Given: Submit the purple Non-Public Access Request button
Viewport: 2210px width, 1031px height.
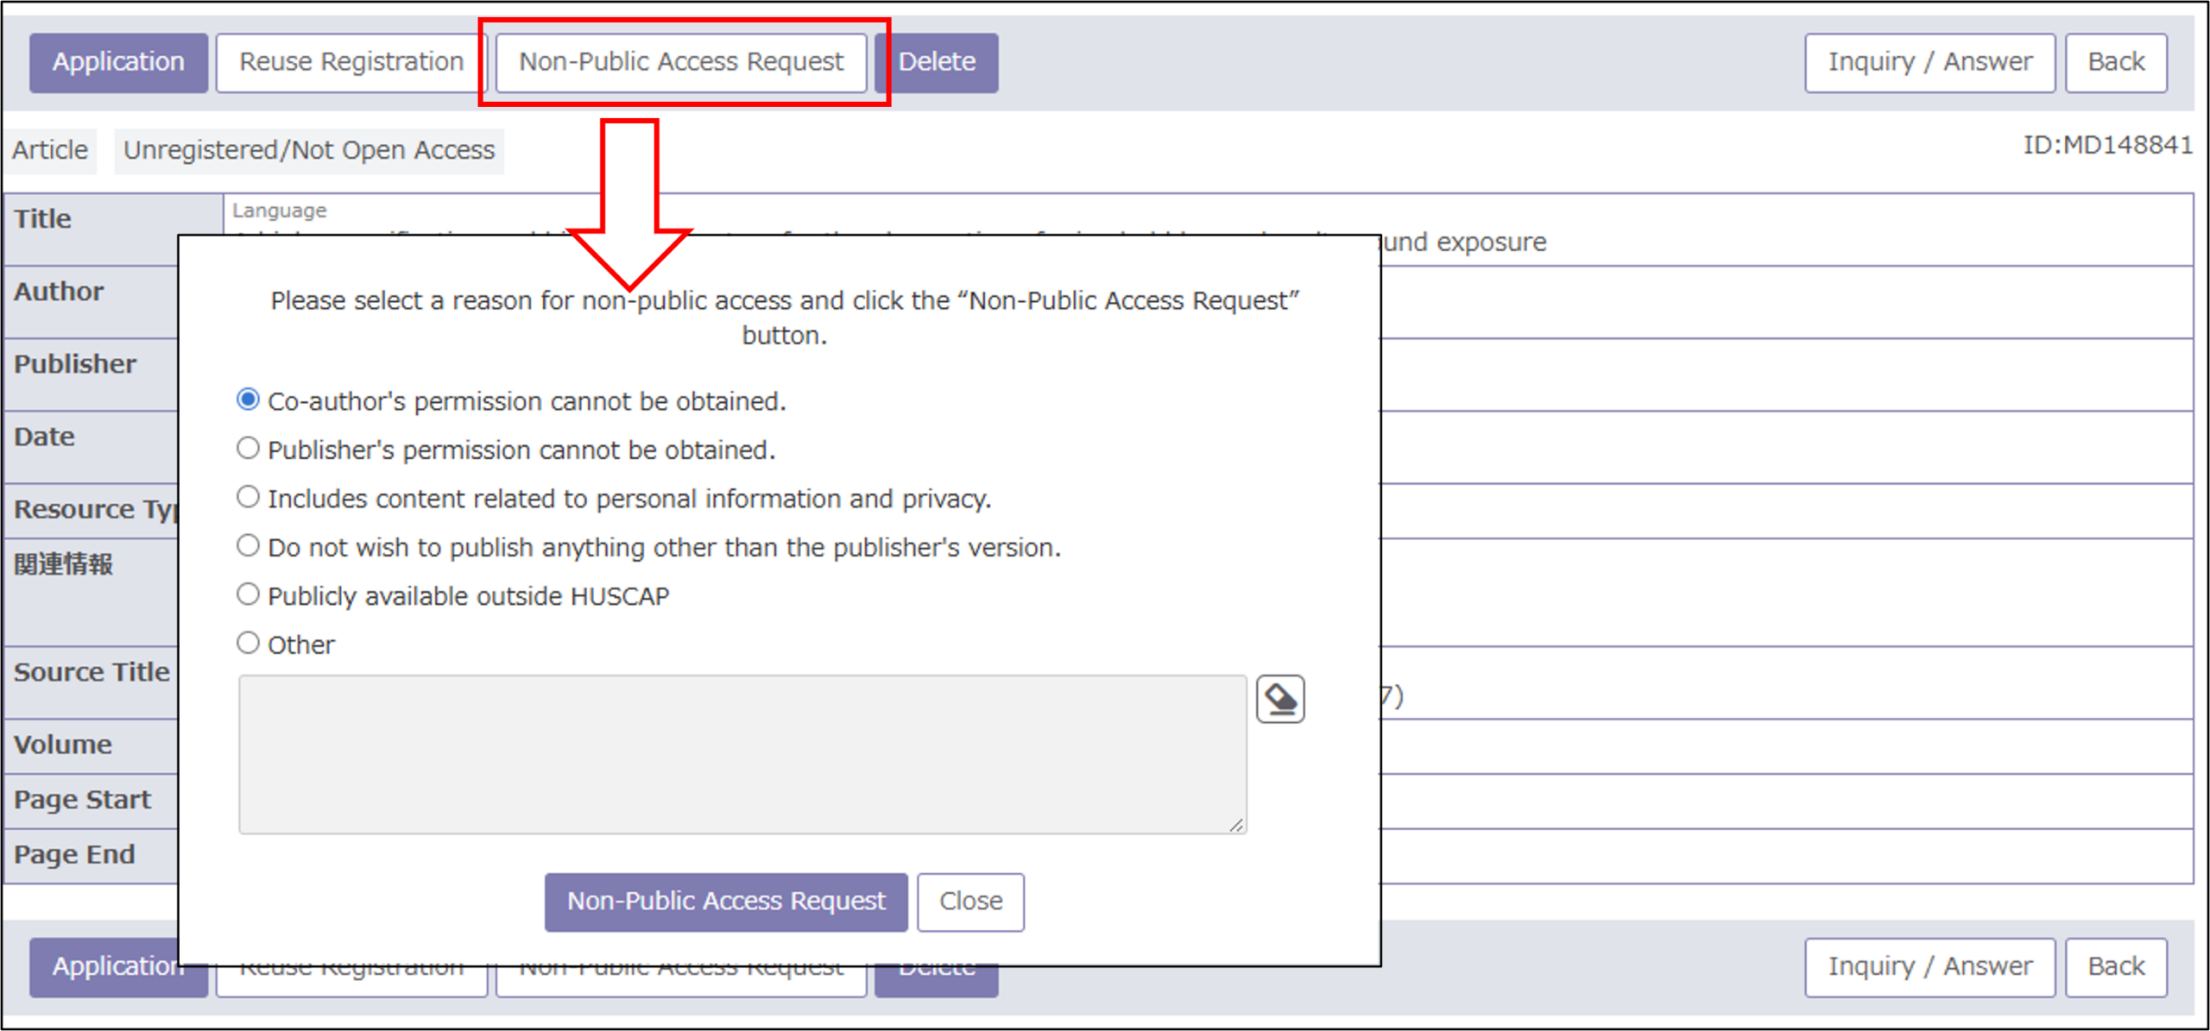Looking at the screenshot, I should pos(726,902).
